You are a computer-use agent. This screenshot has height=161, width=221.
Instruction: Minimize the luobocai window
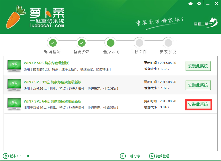(x=208, y=4)
